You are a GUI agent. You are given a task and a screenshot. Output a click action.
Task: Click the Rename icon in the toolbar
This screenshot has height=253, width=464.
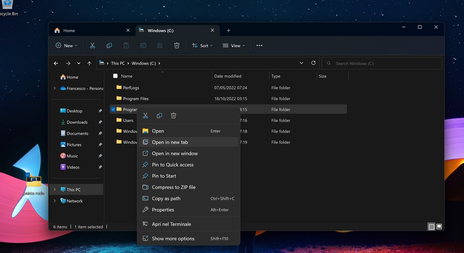(143, 45)
